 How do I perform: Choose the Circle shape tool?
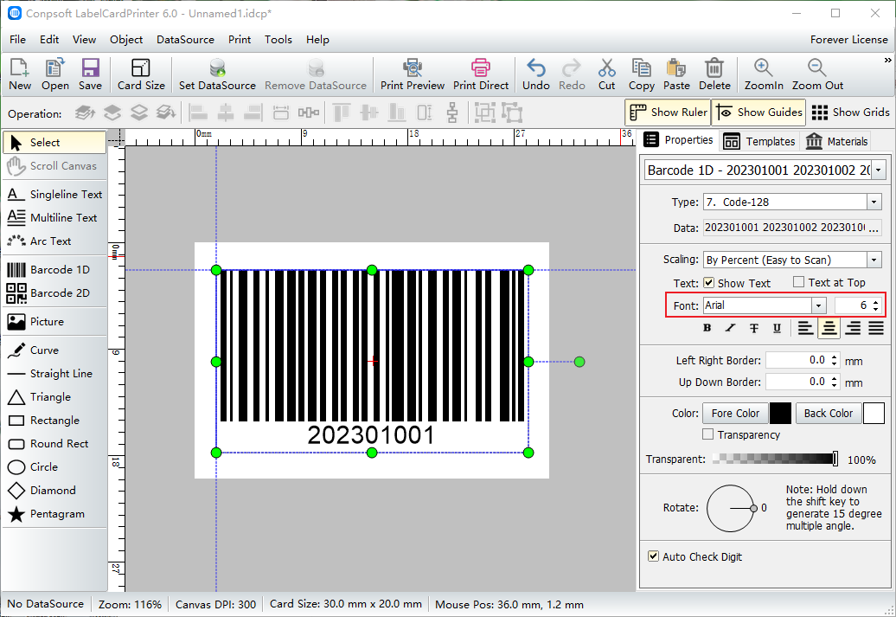(x=54, y=467)
